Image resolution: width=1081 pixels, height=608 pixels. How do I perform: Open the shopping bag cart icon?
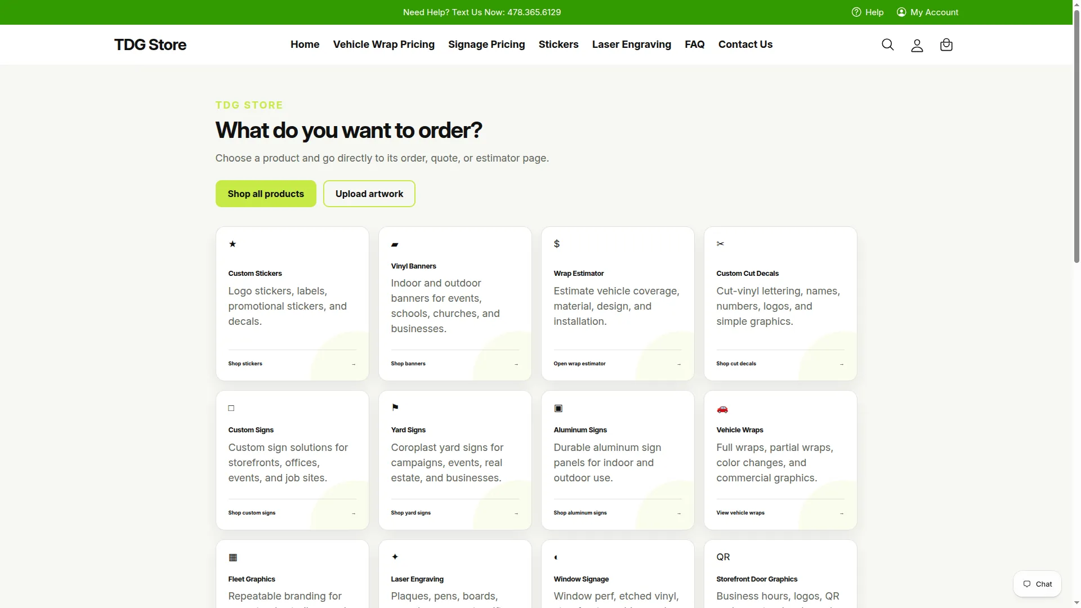[946, 44]
